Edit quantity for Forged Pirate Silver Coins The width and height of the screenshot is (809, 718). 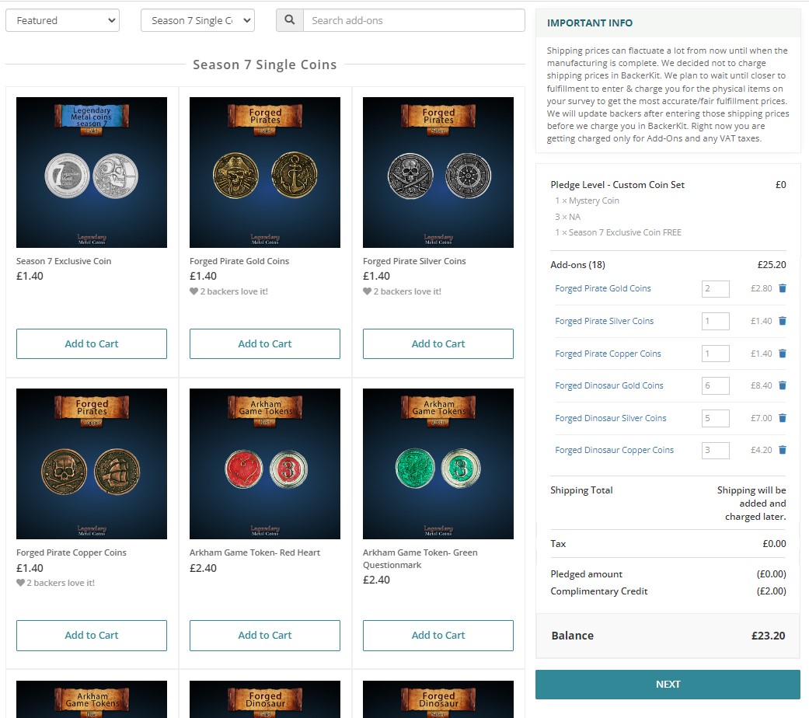point(715,322)
